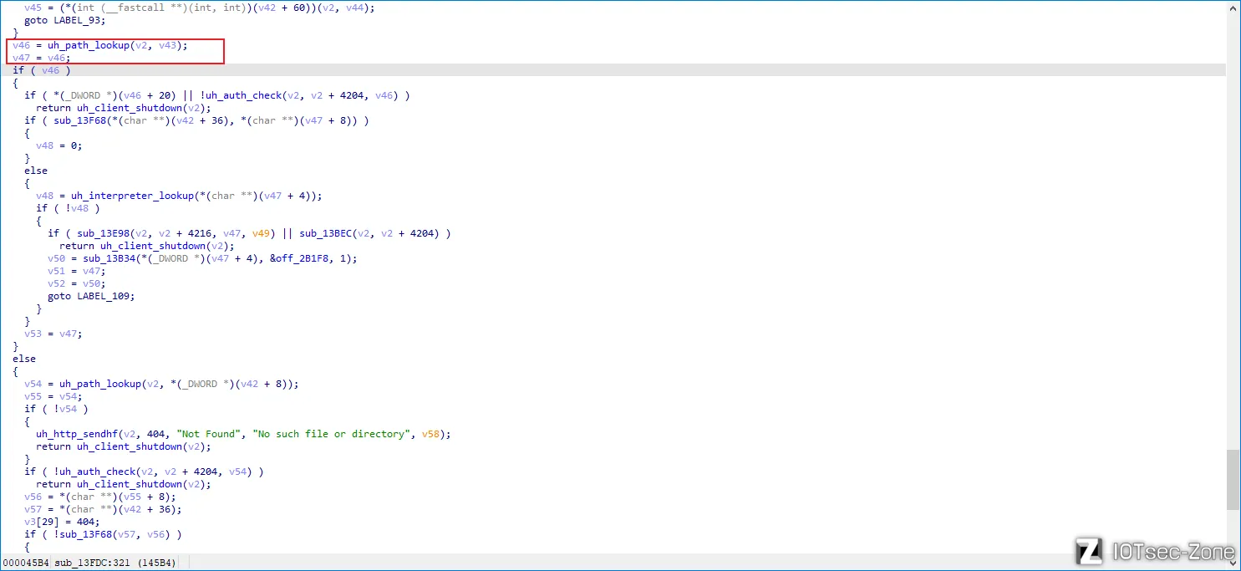The height and width of the screenshot is (571, 1241).
Task: Click the "v47 = v46;" line
Action: point(42,58)
